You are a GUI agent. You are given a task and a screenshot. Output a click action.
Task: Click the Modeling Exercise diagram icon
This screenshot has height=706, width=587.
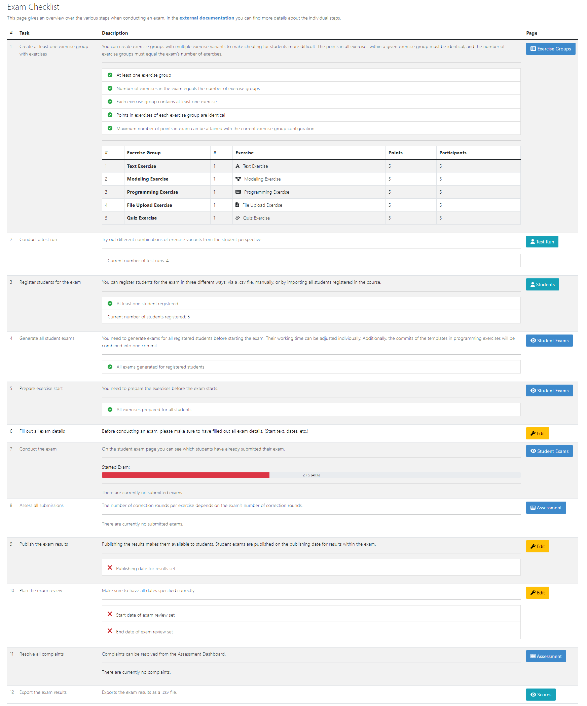(238, 179)
